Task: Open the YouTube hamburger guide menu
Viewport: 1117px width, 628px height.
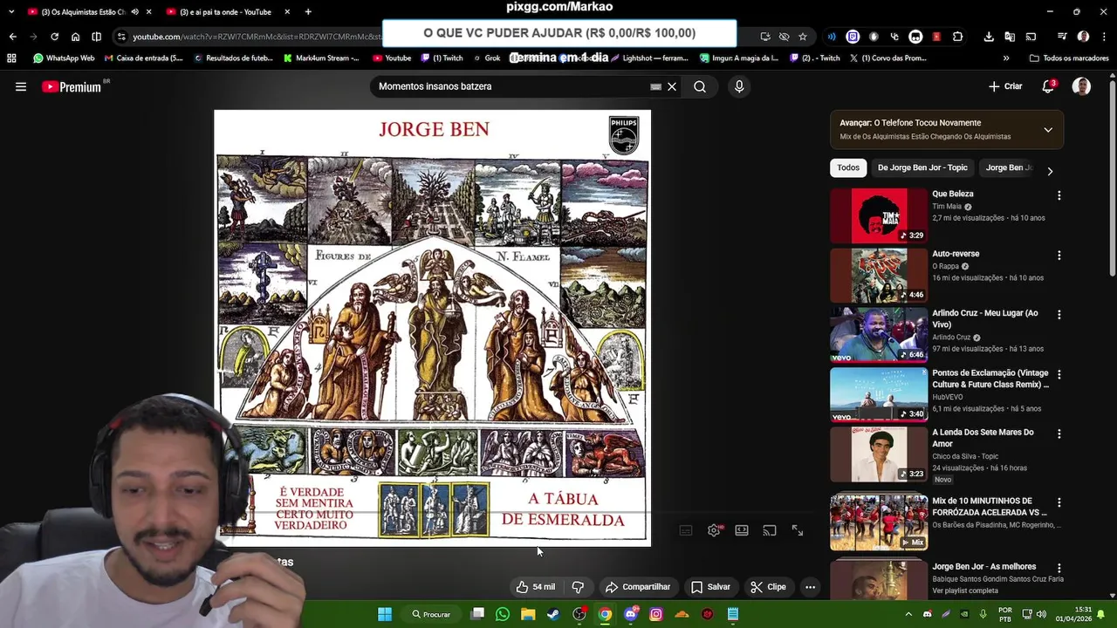Action: [21, 86]
